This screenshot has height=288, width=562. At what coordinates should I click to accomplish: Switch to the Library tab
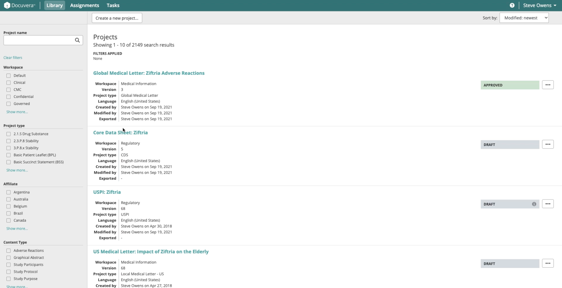[54, 5]
